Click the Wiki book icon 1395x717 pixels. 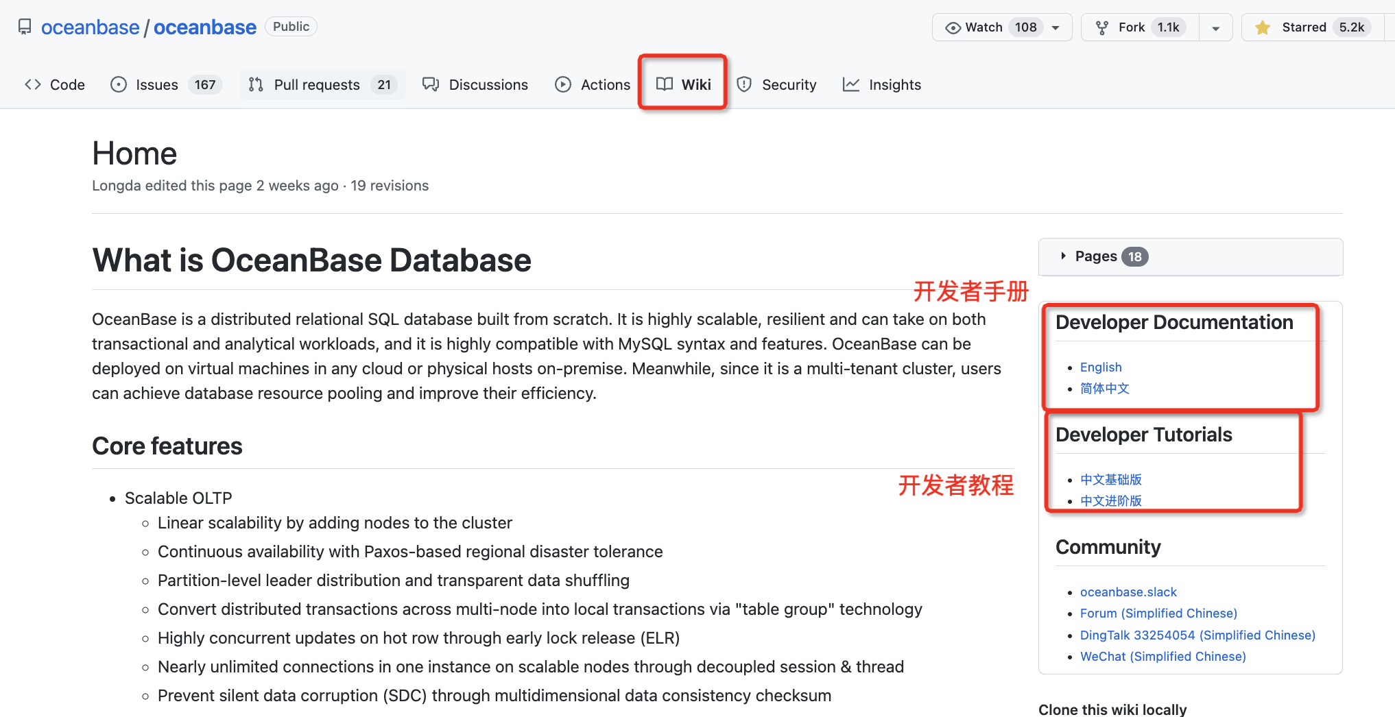point(664,84)
